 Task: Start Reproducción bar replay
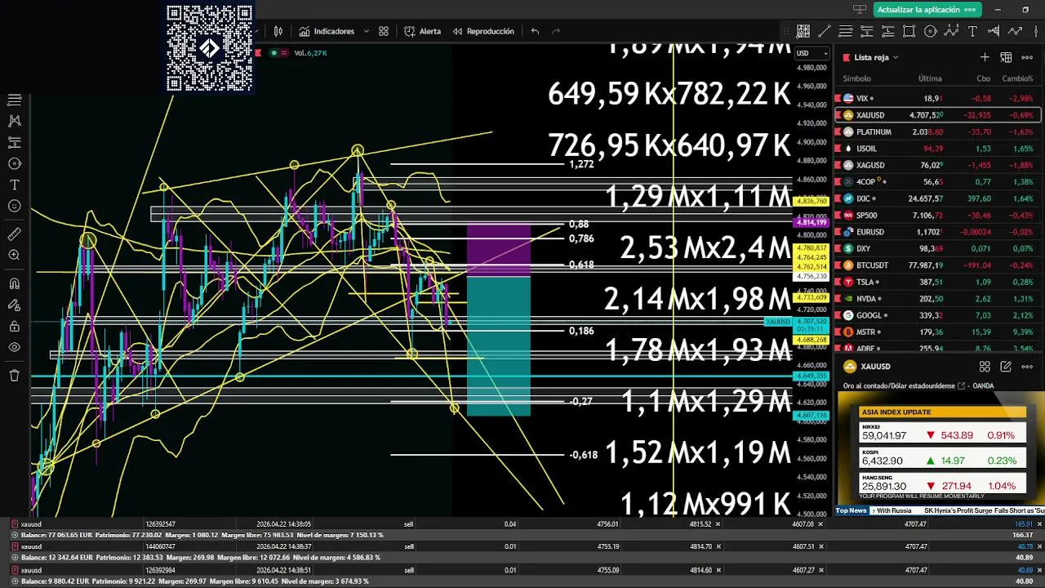(483, 31)
